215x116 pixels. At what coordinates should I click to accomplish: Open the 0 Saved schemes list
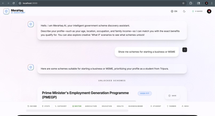point(197,11)
